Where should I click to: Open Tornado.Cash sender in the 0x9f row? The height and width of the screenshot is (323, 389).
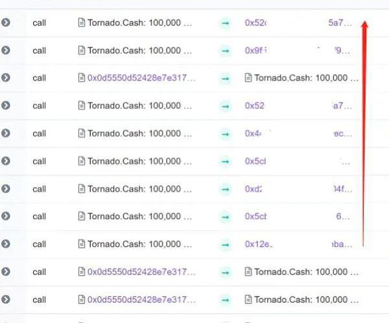[139, 50]
